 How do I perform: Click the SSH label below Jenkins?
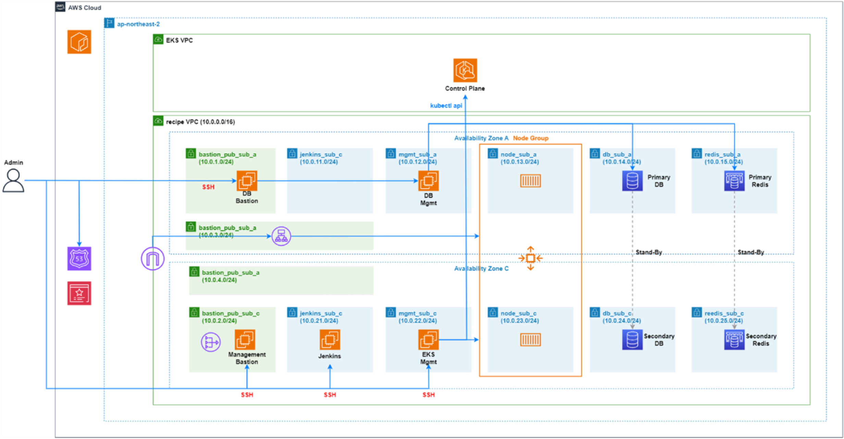tap(330, 395)
